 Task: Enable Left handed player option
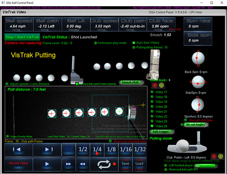click(166, 166)
